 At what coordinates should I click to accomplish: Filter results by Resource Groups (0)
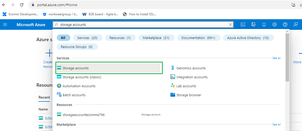point(77,47)
